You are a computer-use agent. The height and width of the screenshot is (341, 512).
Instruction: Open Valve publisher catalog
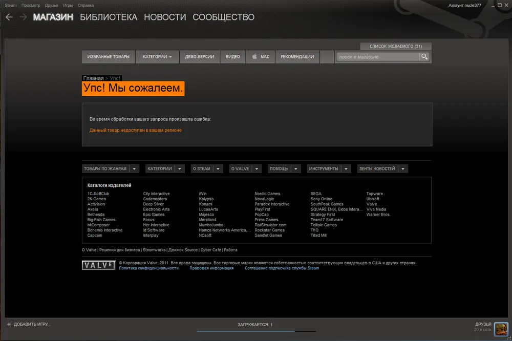click(x=372, y=204)
